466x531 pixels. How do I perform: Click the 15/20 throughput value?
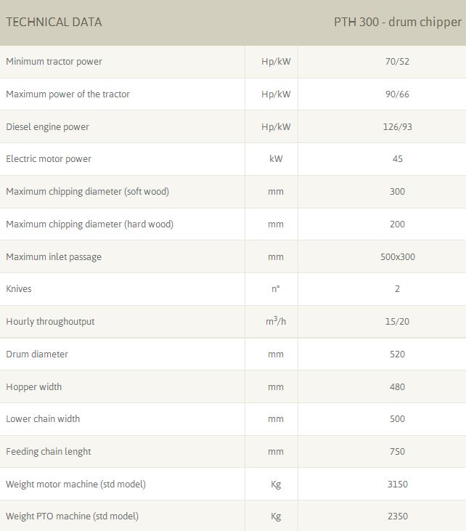pyautogui.click(x=397, y=322)
